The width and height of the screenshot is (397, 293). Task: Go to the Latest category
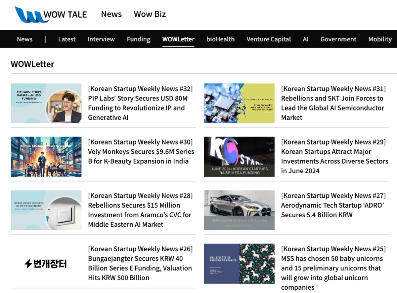(67, 39)
